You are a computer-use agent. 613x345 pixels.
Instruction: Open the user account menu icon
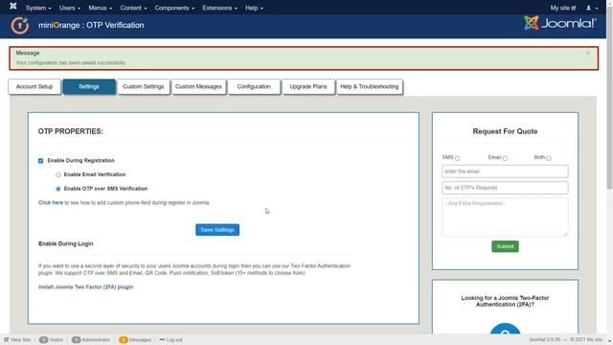click(x=592, y=8)
